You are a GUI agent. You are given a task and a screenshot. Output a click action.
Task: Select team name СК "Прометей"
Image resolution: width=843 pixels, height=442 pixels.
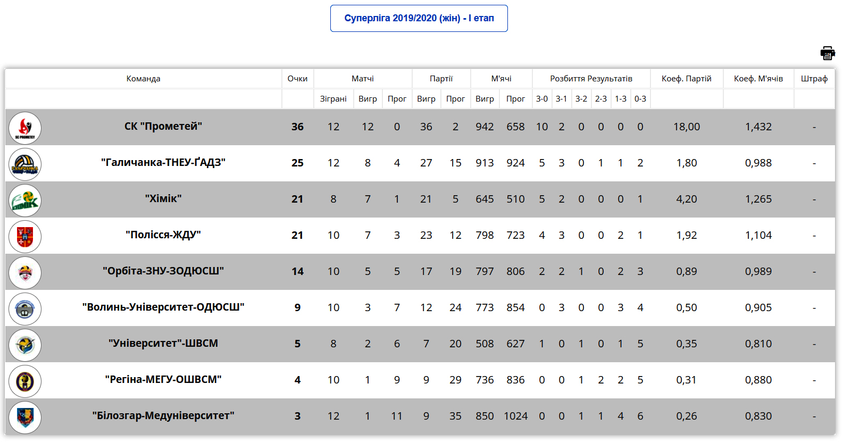point(163,127)
